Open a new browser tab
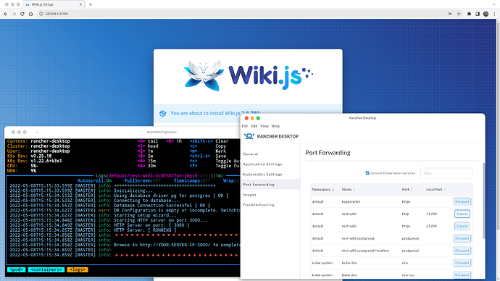 (91, 4)
